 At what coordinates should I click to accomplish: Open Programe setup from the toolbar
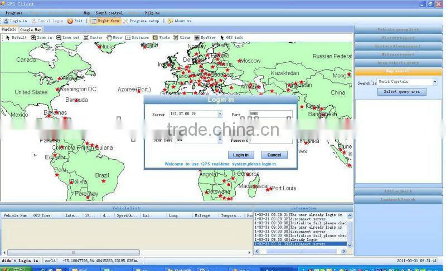[x=141, y=21]
